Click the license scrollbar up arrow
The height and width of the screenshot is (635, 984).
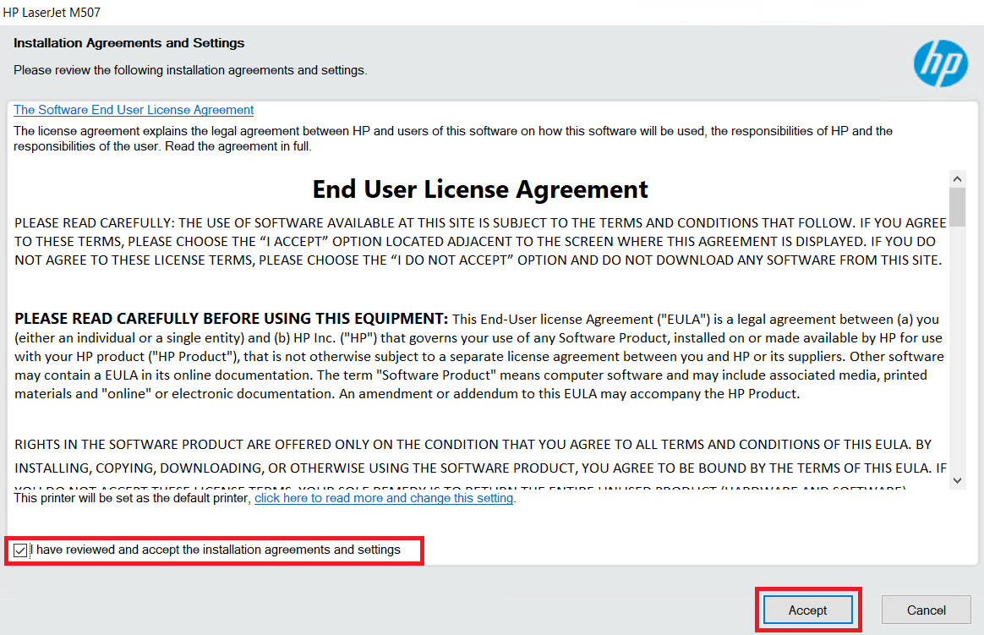tap(957, 178)
